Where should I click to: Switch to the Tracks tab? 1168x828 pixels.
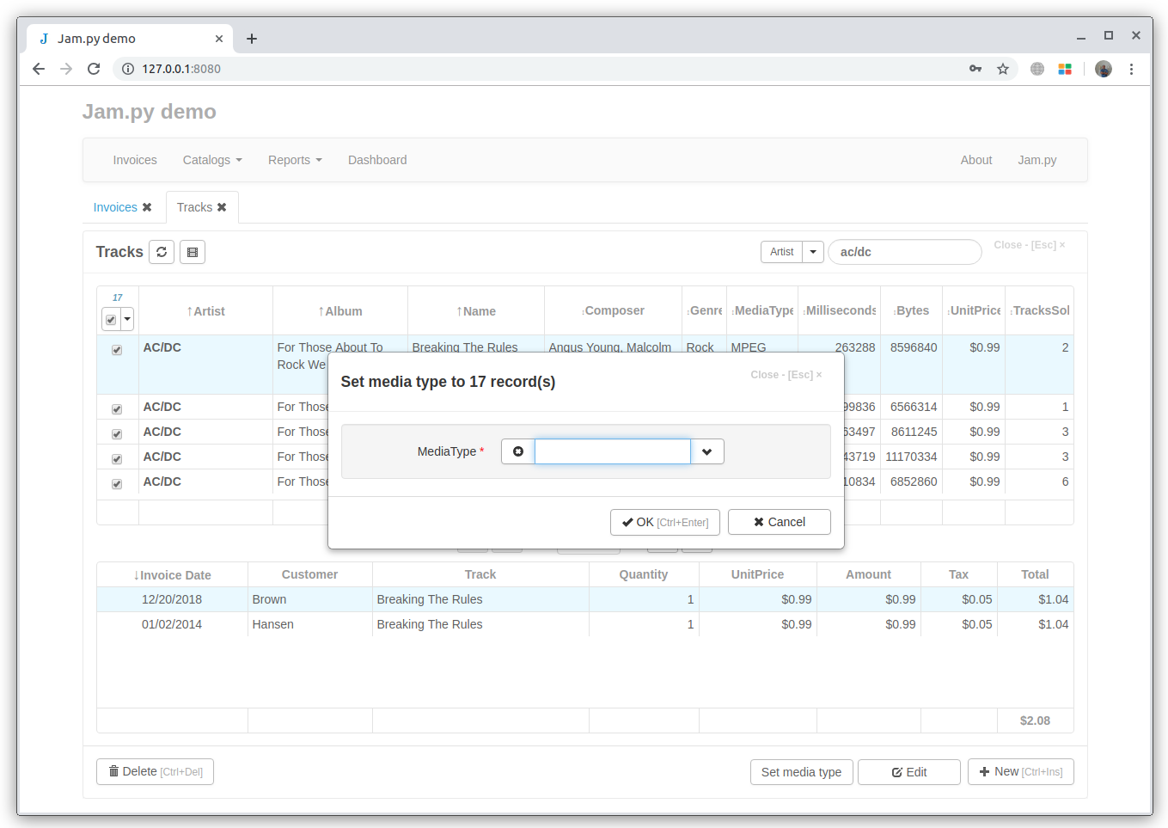(194, 207)
